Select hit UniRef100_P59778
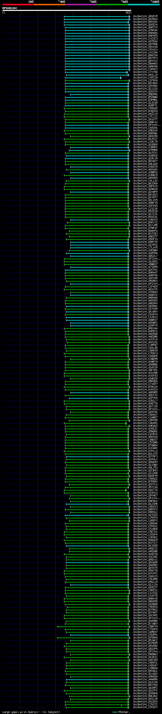This screenshot has width=162, height=714. click(145, 571)
